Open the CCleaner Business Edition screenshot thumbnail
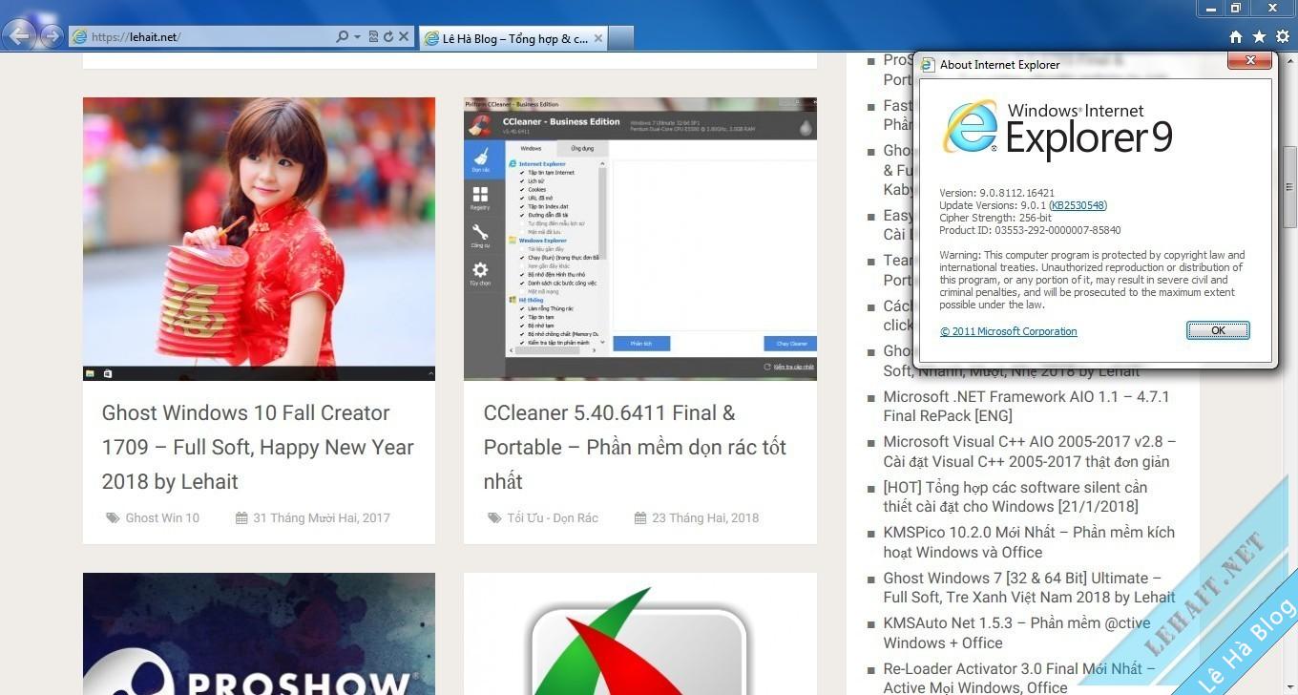This screenshot has height=695, width=1298. coord(640,239)
